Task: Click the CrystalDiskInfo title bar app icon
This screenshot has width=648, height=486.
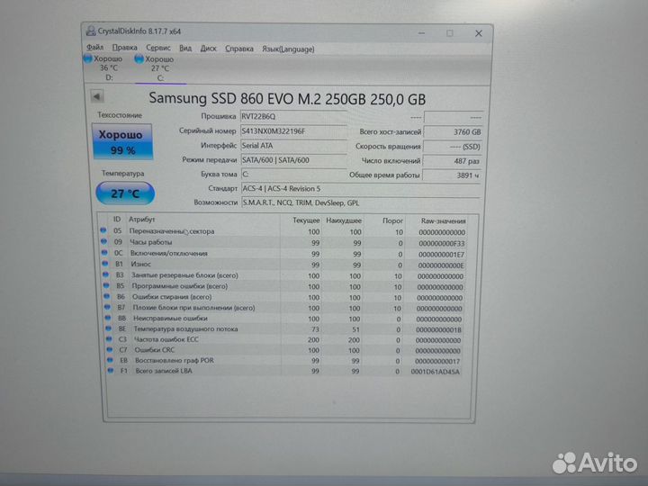Action: [91, 31]
